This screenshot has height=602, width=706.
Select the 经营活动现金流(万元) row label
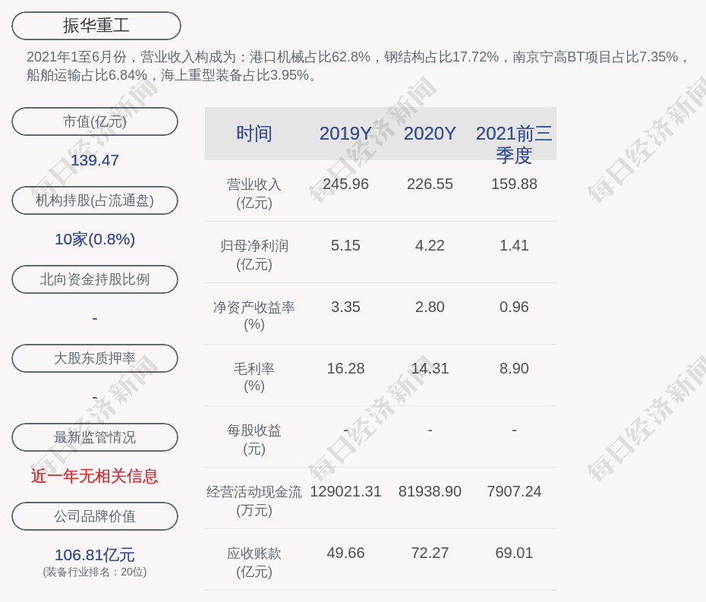pyautogui.click(x=254, y=501)
